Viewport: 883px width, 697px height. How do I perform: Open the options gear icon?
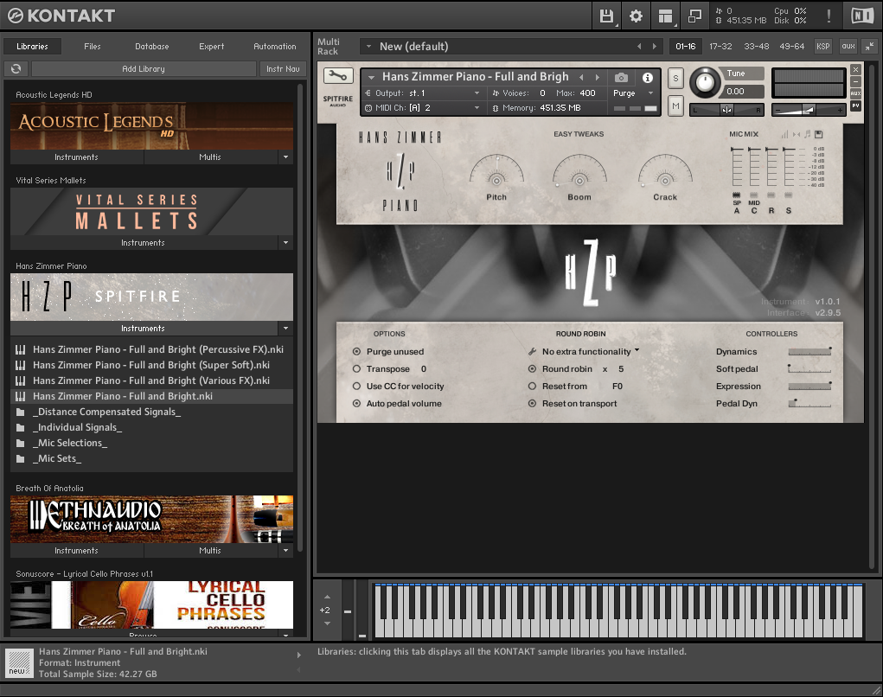636,16
